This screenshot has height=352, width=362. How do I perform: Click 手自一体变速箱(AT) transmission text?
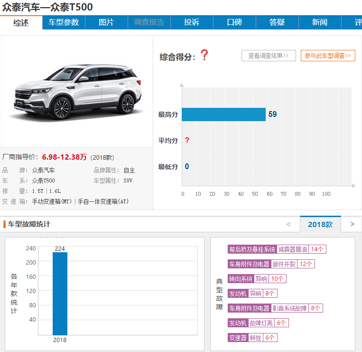(103, 201)
